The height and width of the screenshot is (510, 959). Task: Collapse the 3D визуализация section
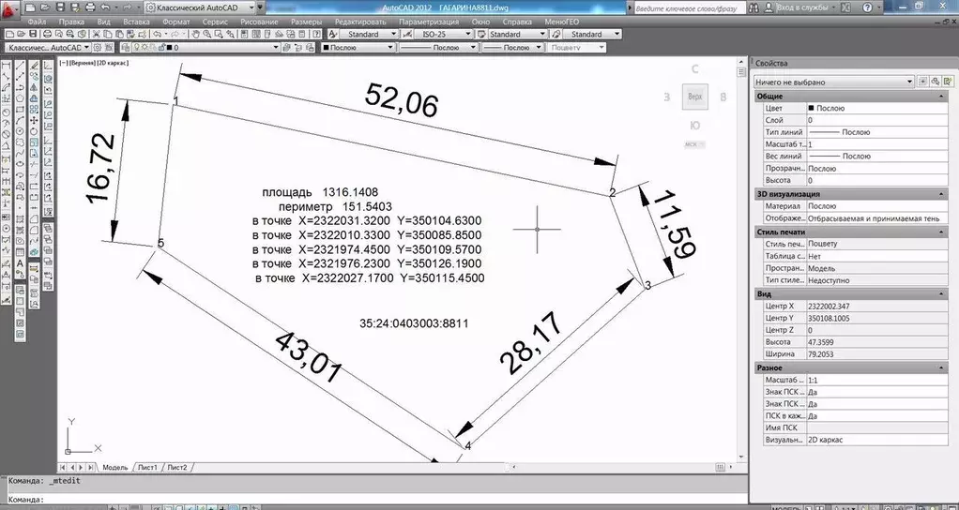[942, 194]
